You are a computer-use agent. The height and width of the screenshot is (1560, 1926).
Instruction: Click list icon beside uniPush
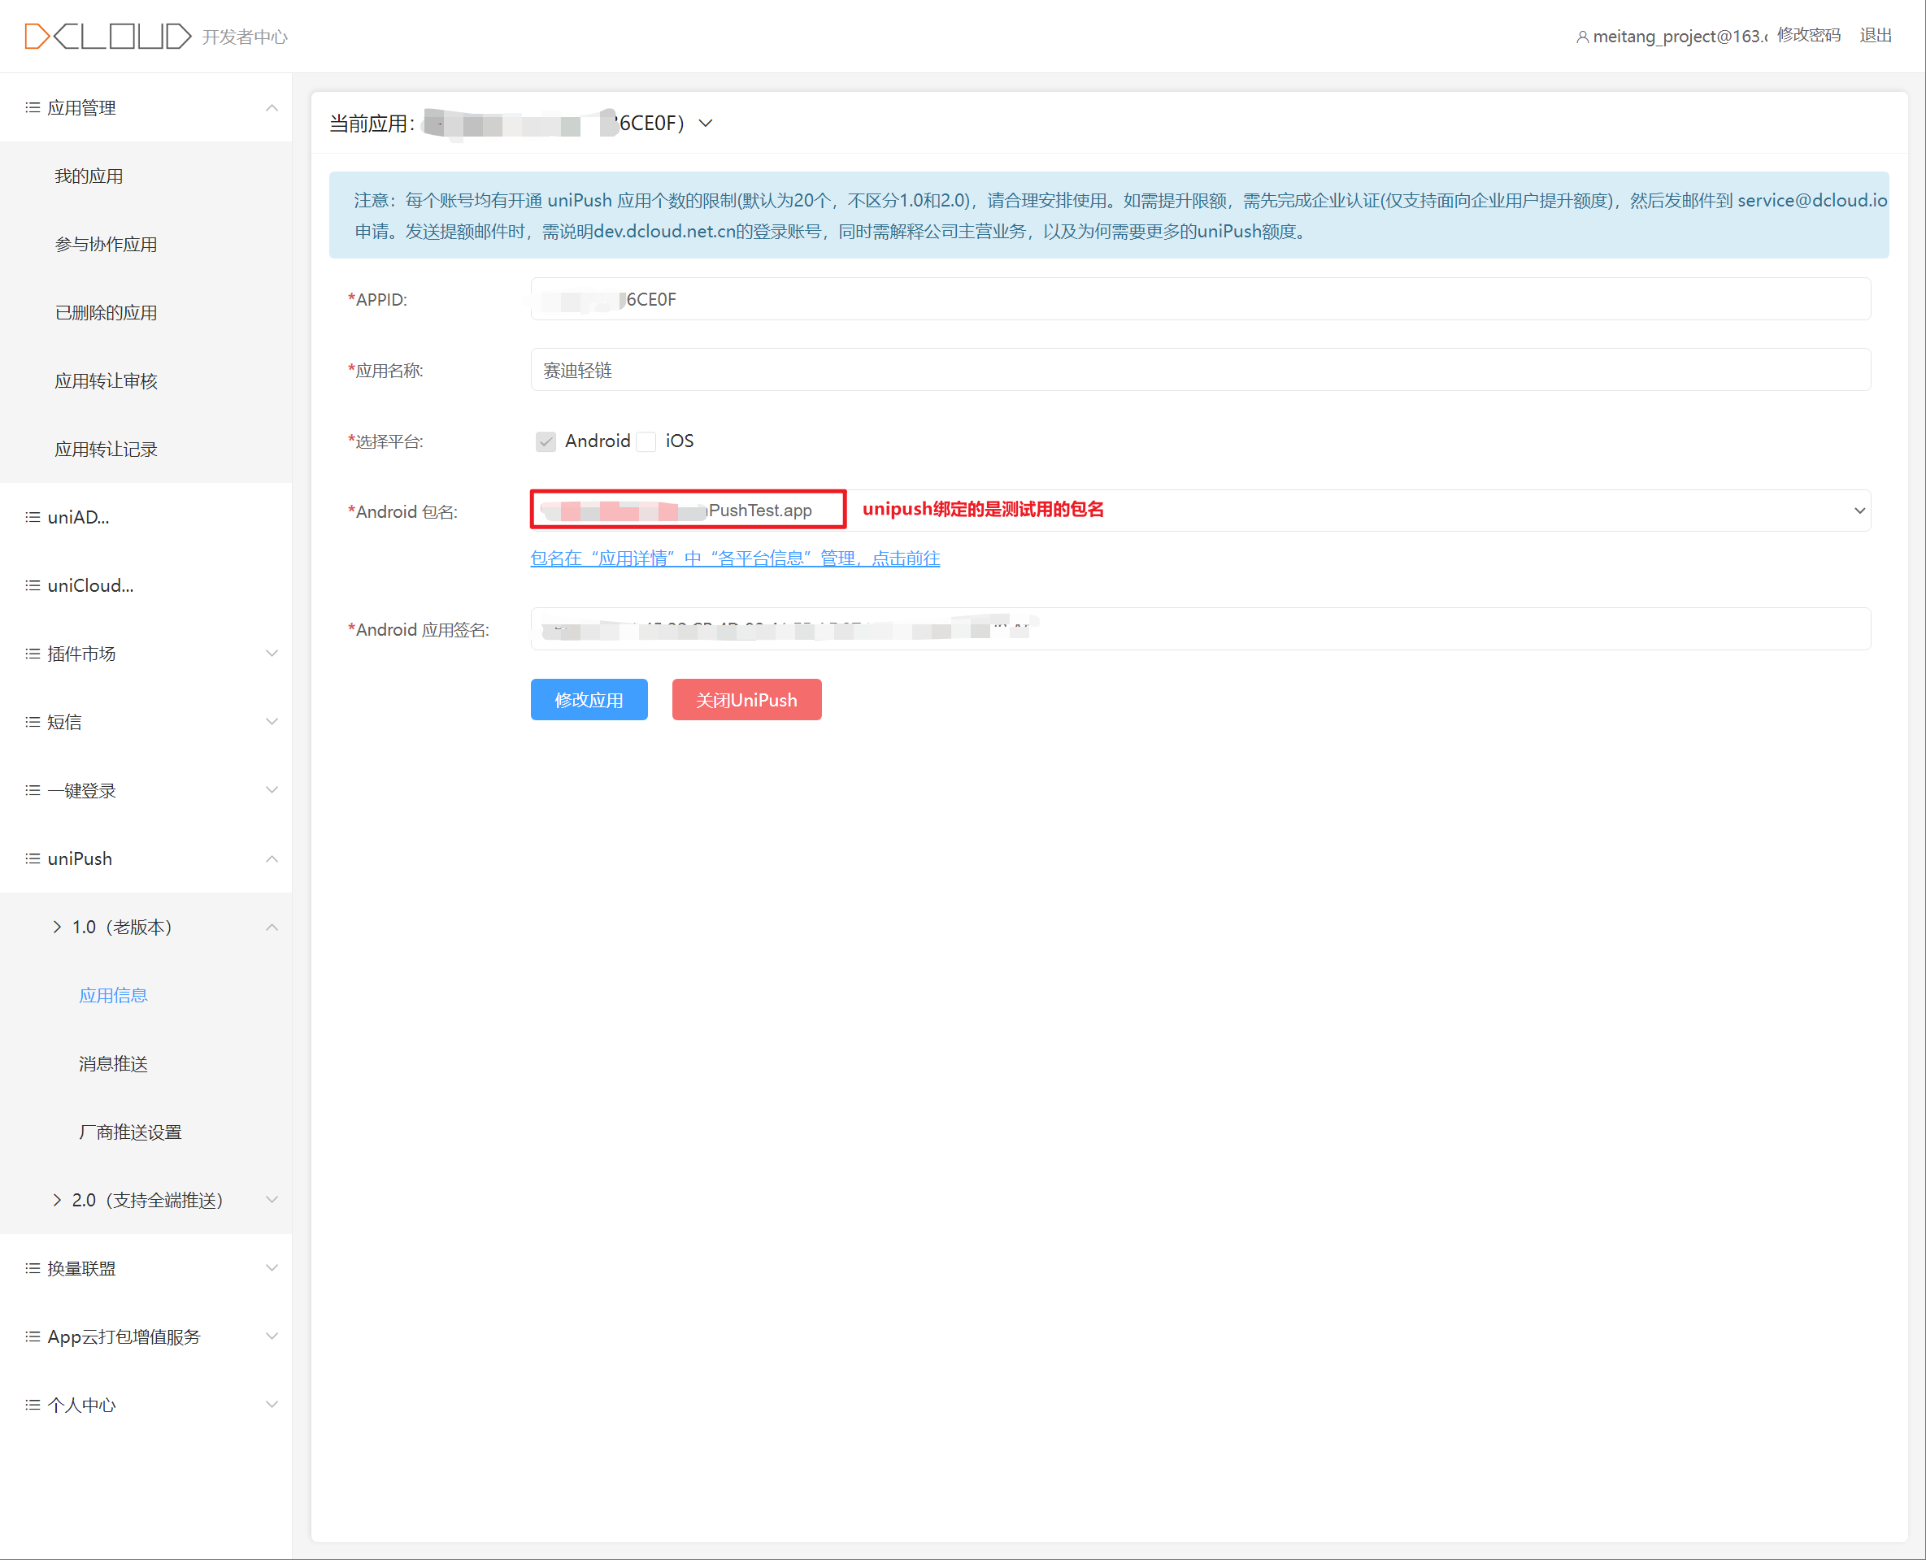33,859
